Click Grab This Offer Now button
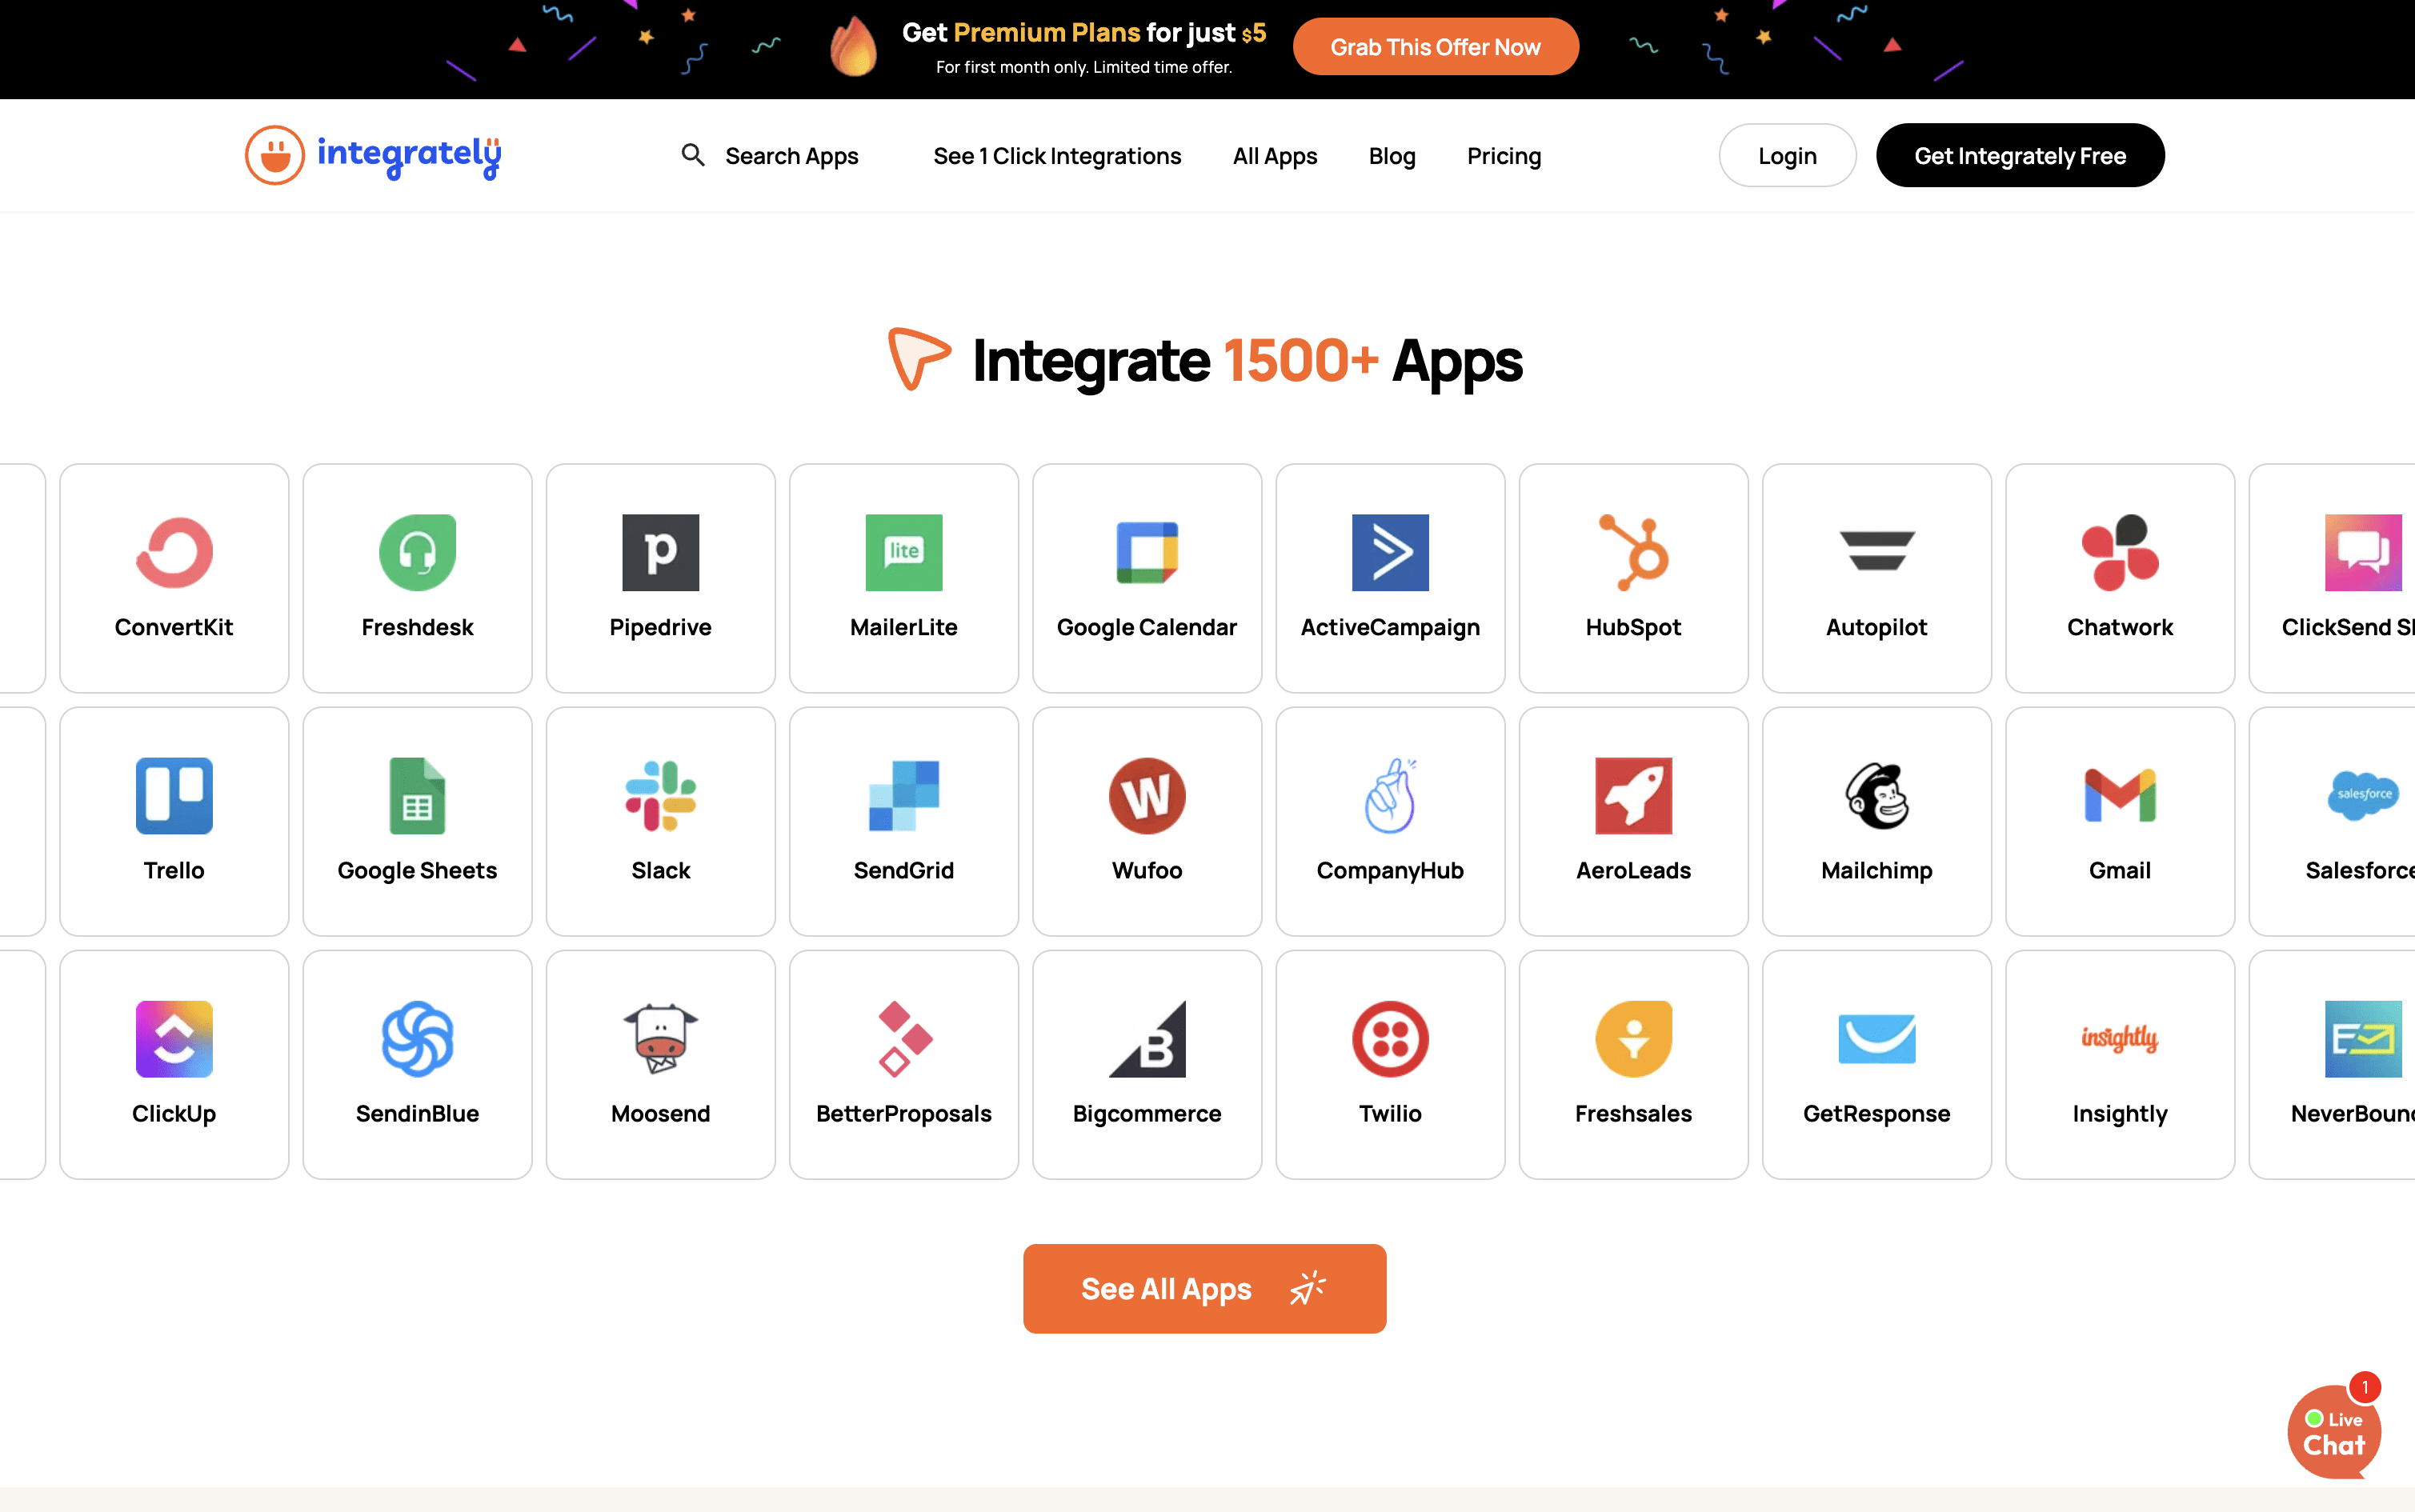 tap(1435, 46)
